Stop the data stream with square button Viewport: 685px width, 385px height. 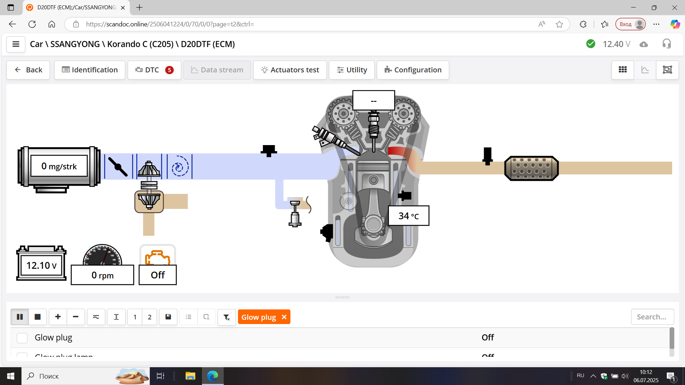click(37, 317)
